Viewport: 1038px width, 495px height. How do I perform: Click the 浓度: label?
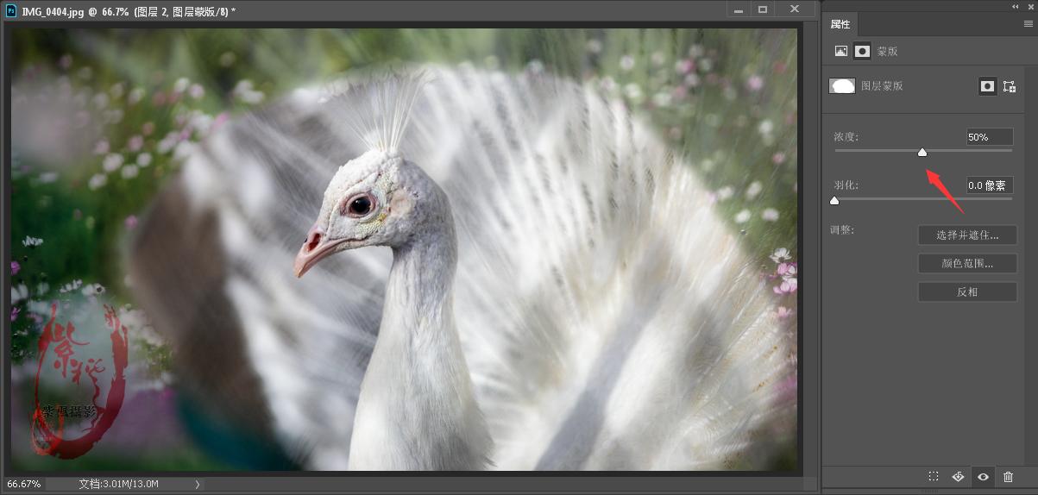click(x=846, y=137)
